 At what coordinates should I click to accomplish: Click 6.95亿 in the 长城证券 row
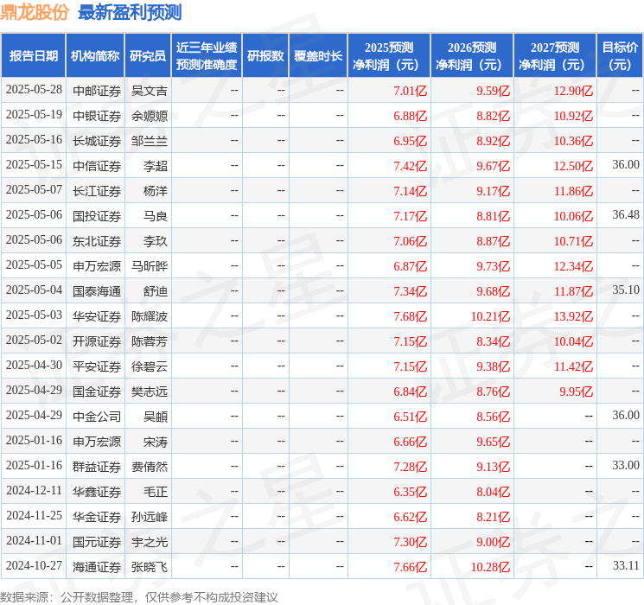[x=411, y=141]
